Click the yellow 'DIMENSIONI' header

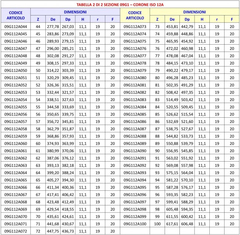(194, 12)
